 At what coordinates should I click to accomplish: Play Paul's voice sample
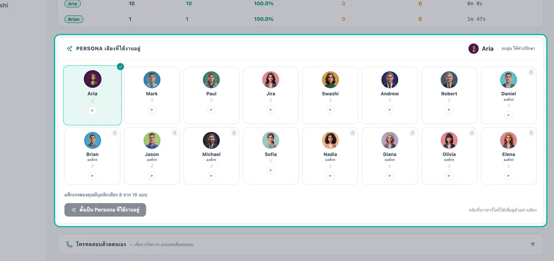pos(211,110)
